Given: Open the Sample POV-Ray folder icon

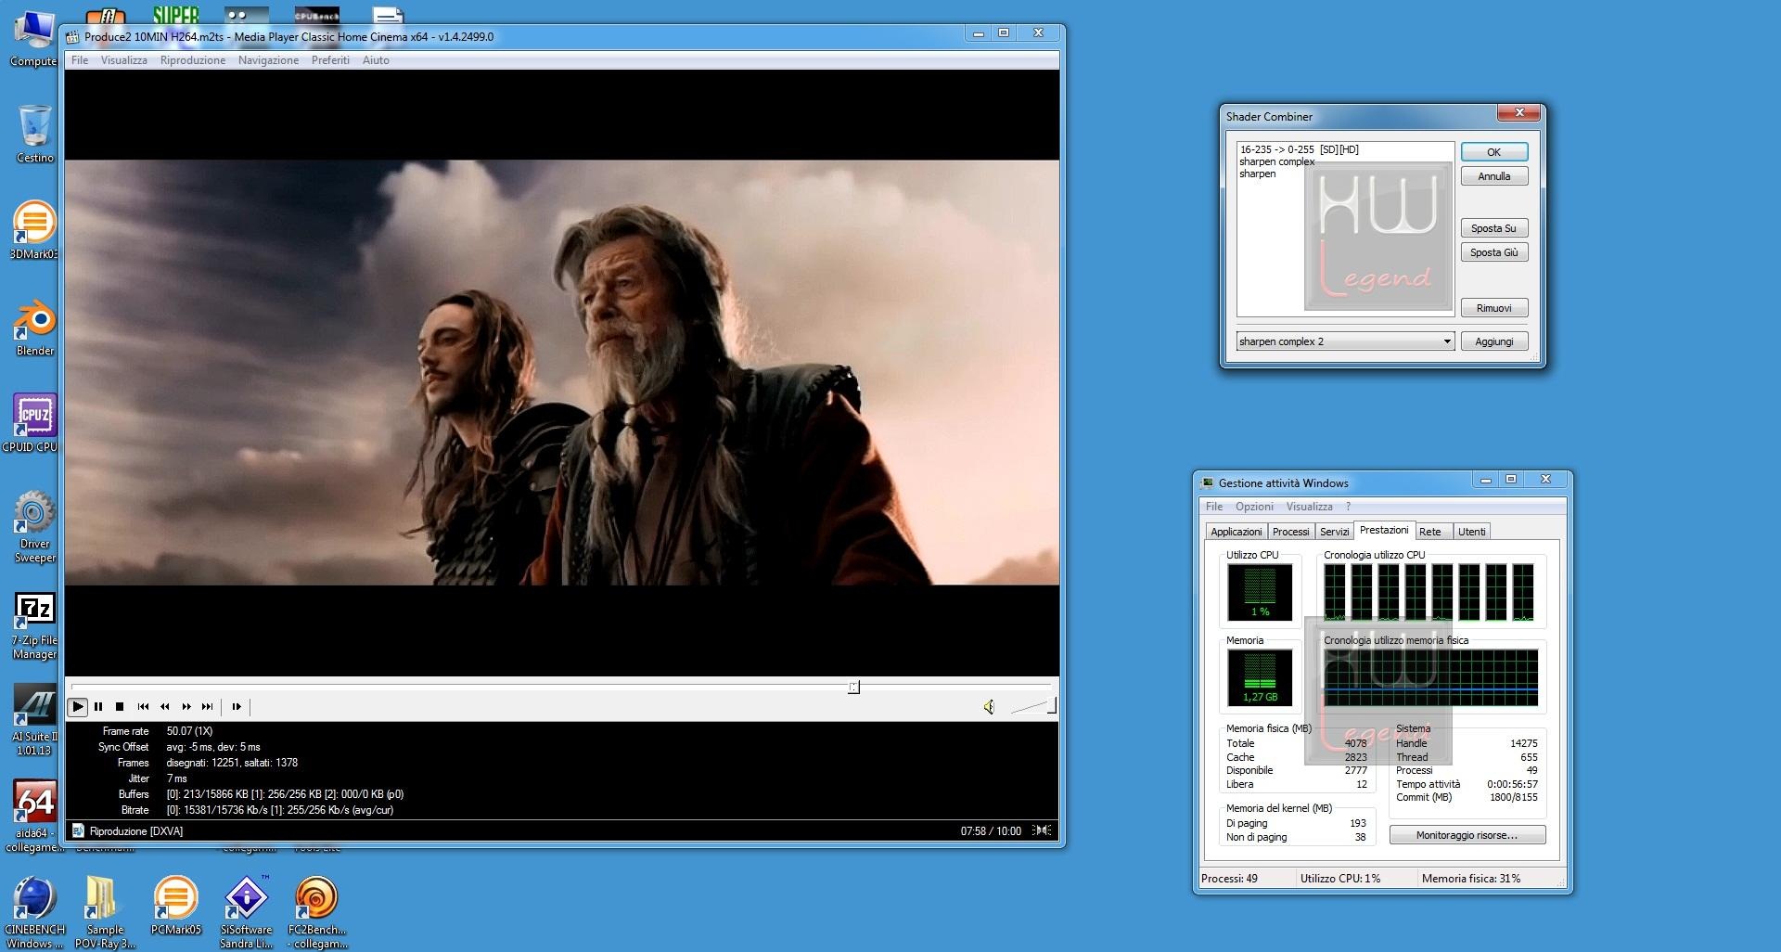Looking at the screenshot, I should [105, 912].
